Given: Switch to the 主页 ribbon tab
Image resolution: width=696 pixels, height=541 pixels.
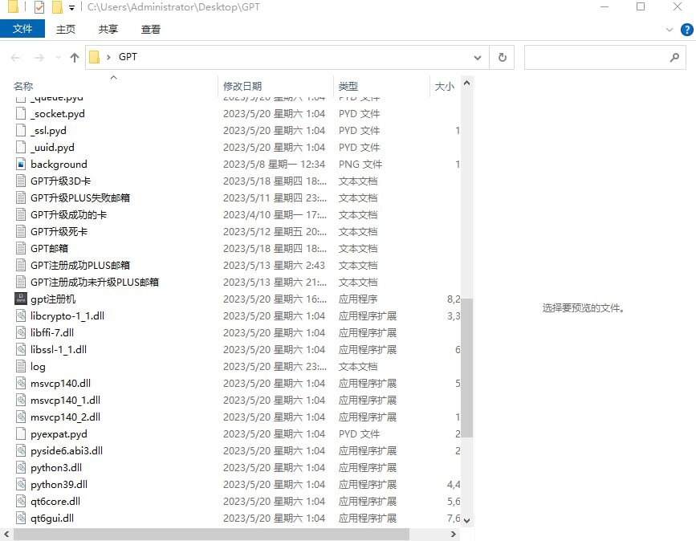Looking at the screenshot, I should click(65, 28).
